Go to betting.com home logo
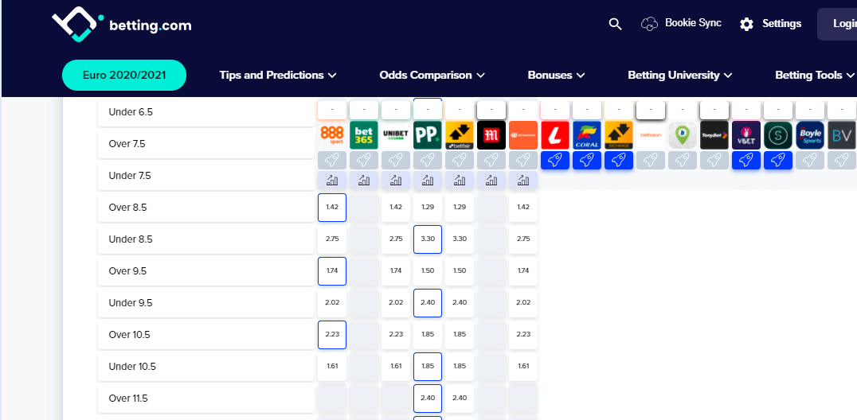Viewport: 857px width, 420px height. coord(121,25)
